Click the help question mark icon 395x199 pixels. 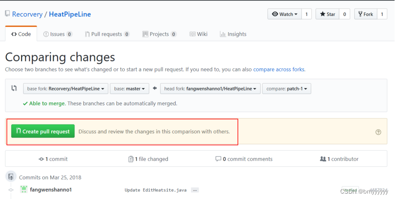coord(378,132)
